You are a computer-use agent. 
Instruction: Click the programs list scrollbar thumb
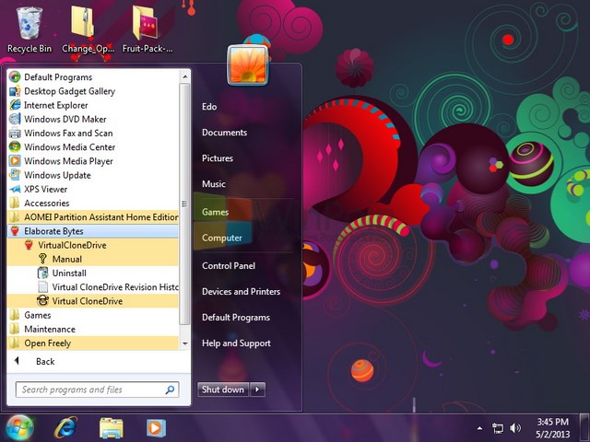pos(184,204)
